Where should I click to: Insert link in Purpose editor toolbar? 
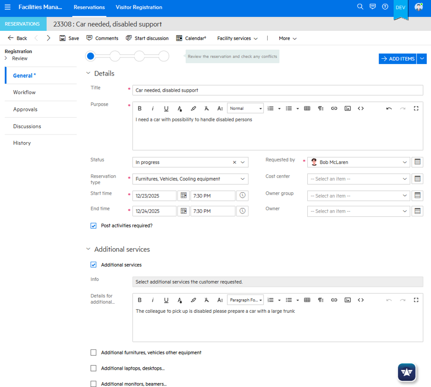(334, 108)
